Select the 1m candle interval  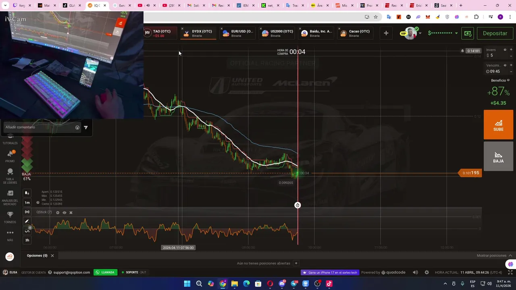tap(27, 203)
